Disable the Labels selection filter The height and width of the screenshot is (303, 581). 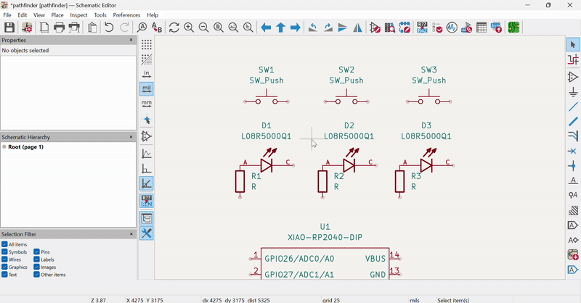click(x=36, y=260)
